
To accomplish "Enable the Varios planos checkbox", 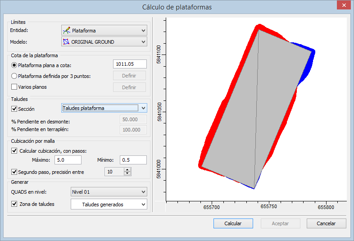I will click(14, 87).
